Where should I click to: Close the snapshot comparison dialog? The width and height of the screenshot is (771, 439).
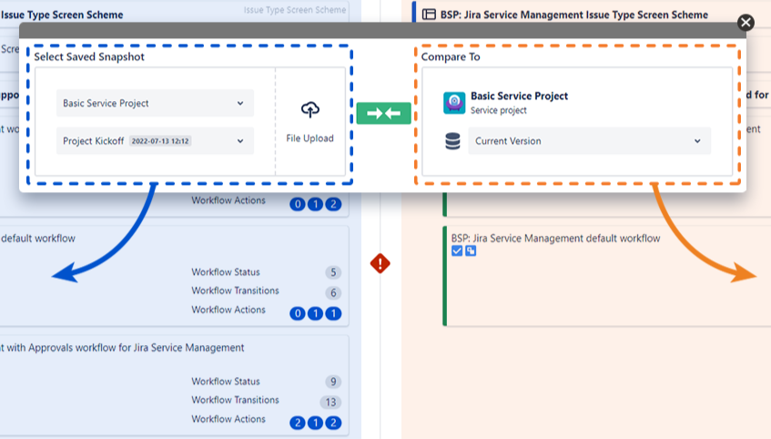point(746,22)
